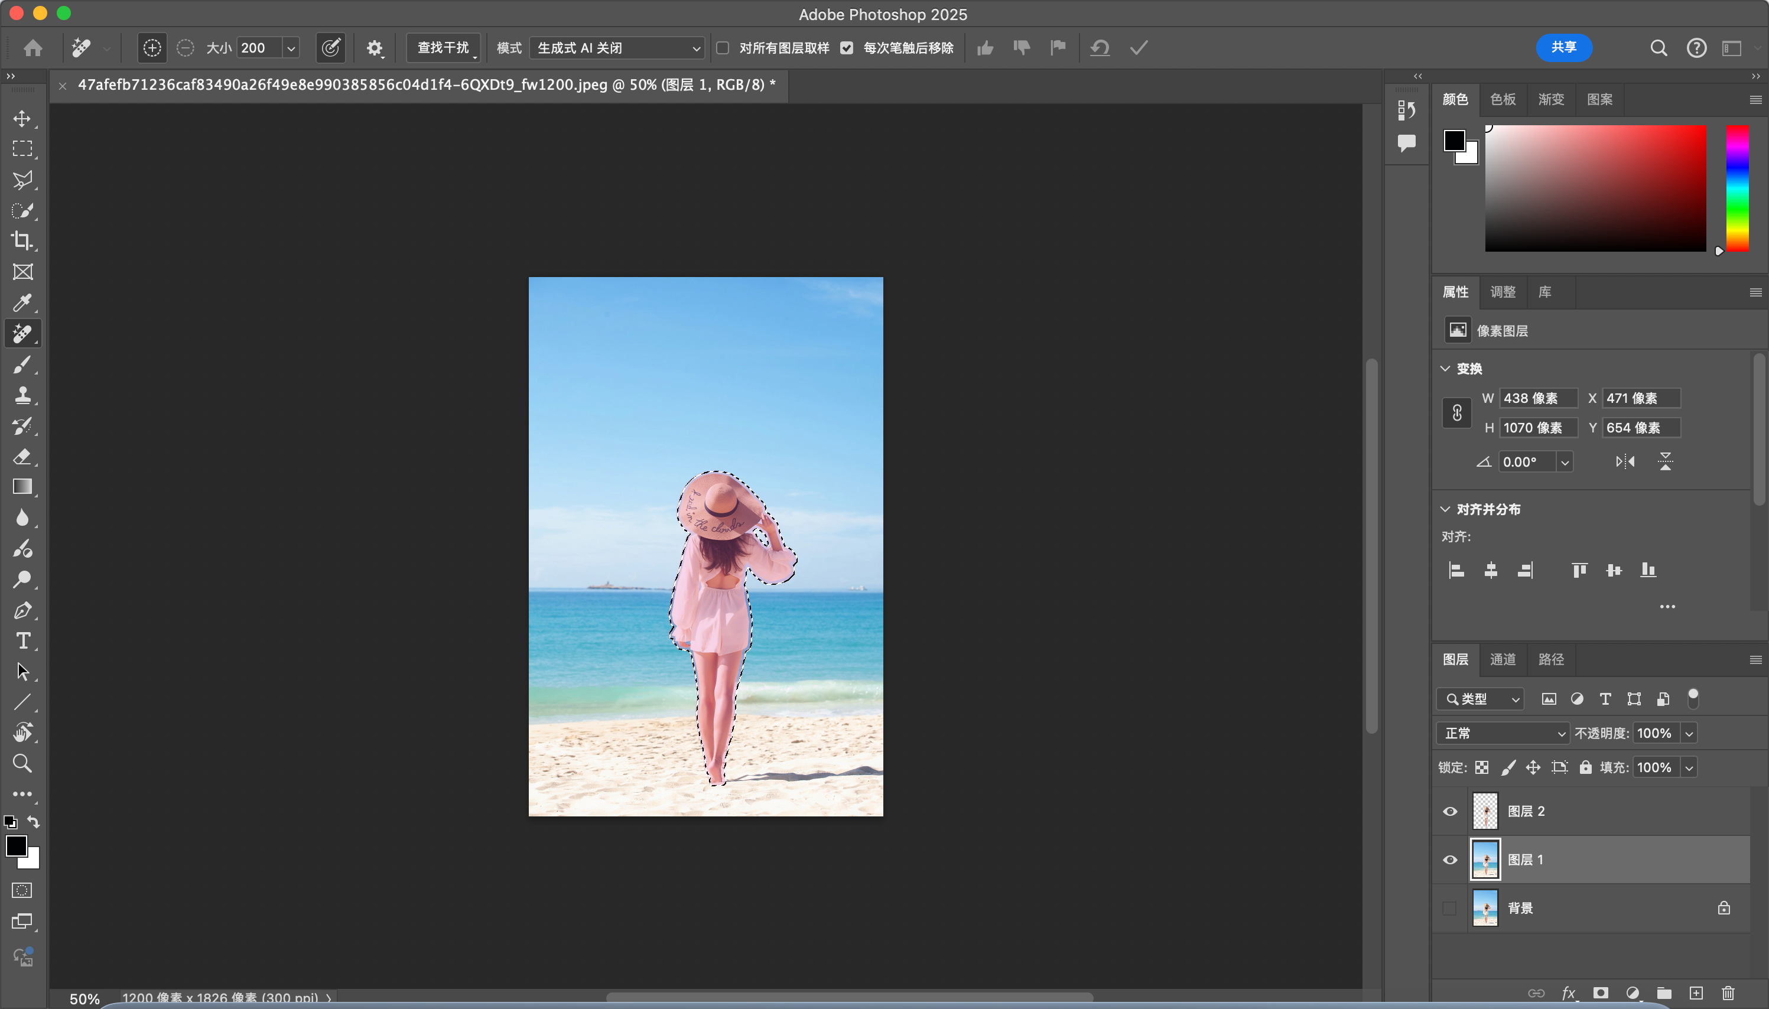Click the 查找干扰 button
The width and height of the screenshot is (1769, 1009).
444,48
